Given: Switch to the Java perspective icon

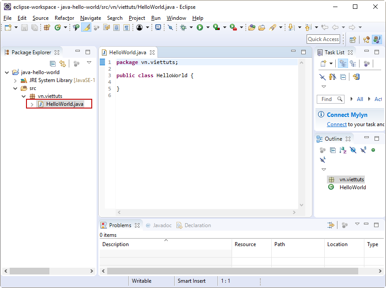Looking at the screenshot, I should tap(377, 39).
